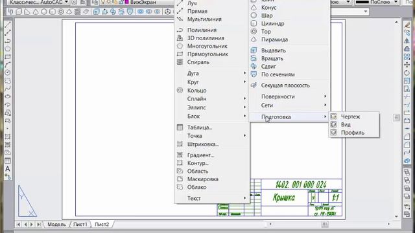Expand the Дуга submenu
Viewport: 415px width, 233px height.
212,73
